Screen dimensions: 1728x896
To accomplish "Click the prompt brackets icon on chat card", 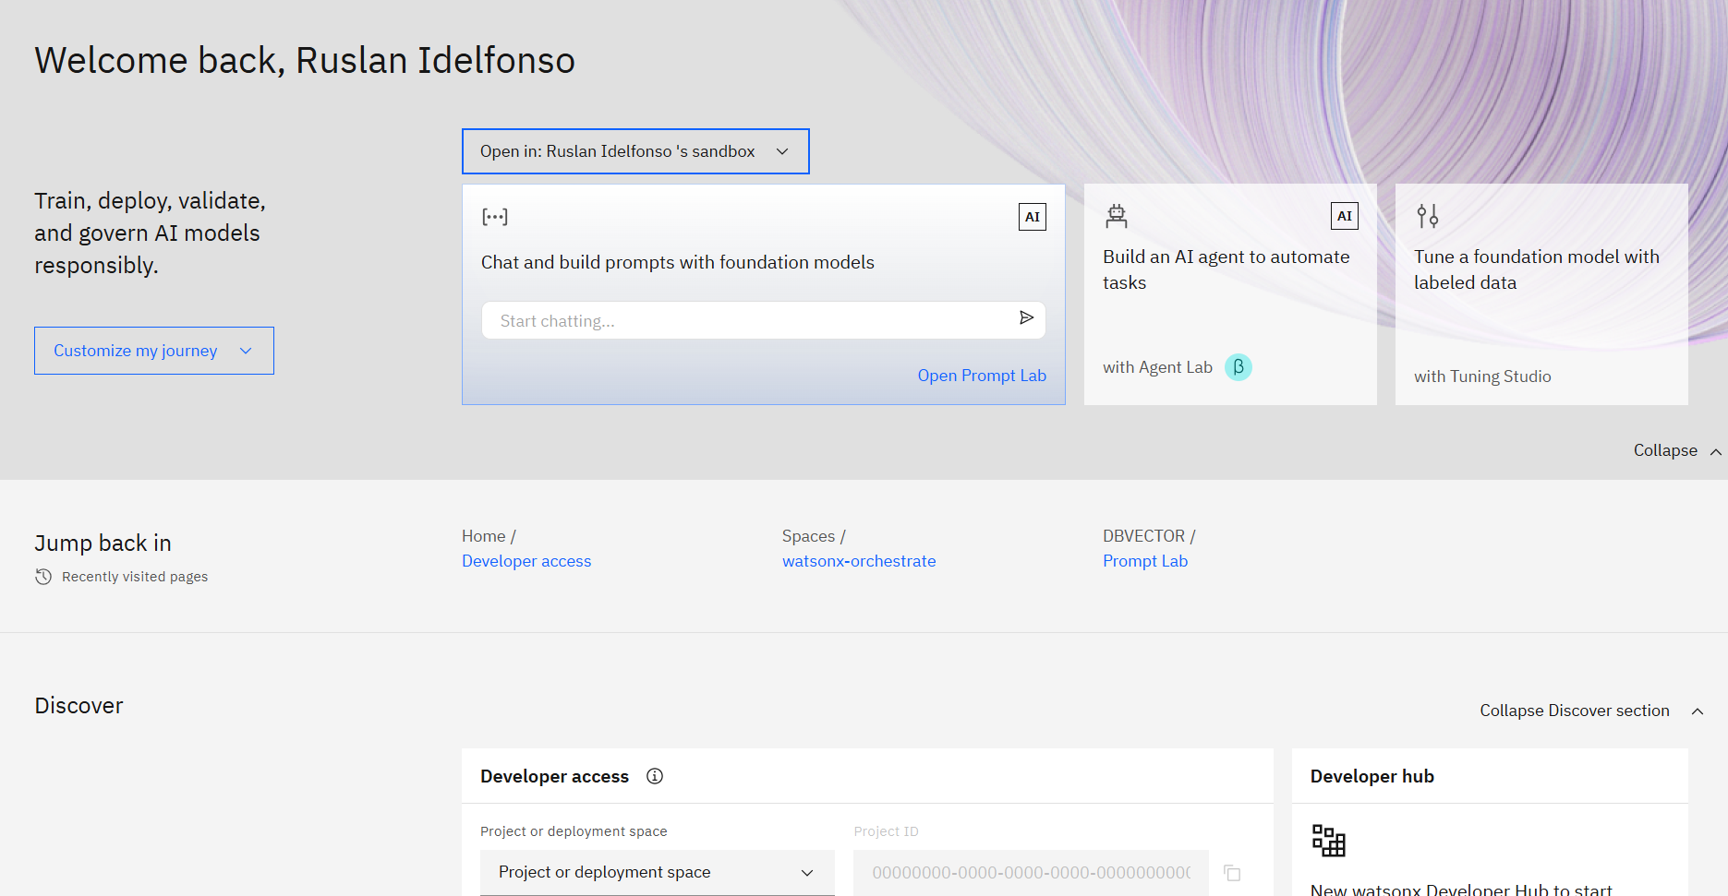I will (x=495, y=217).
